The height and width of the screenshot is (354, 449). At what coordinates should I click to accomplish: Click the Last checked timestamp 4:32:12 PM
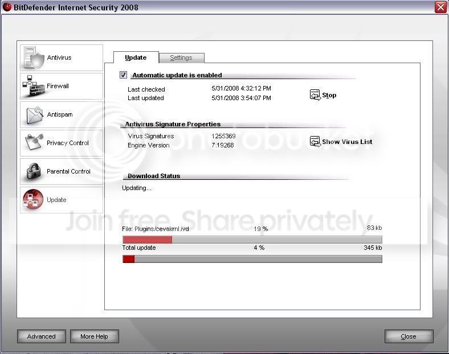click(x=241, y=88)
